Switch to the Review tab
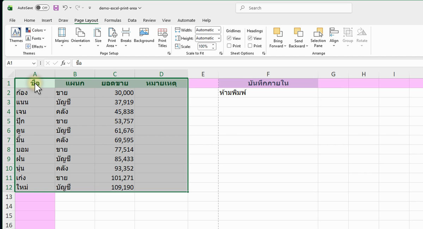The width and height of the screenshot is (423, 229). pyautogui.click(x=149, y=20)
